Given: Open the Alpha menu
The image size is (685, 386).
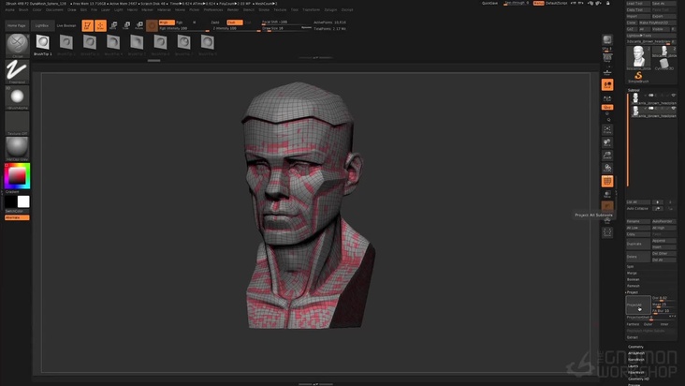Looking at the screenshot, I should pos(9,9).
